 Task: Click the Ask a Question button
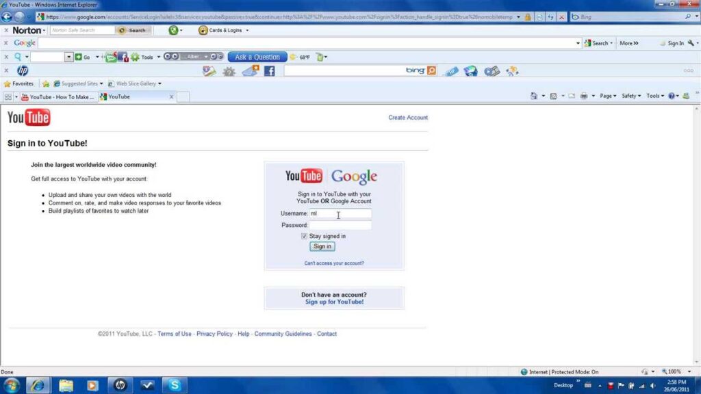[x=257, y=57]
